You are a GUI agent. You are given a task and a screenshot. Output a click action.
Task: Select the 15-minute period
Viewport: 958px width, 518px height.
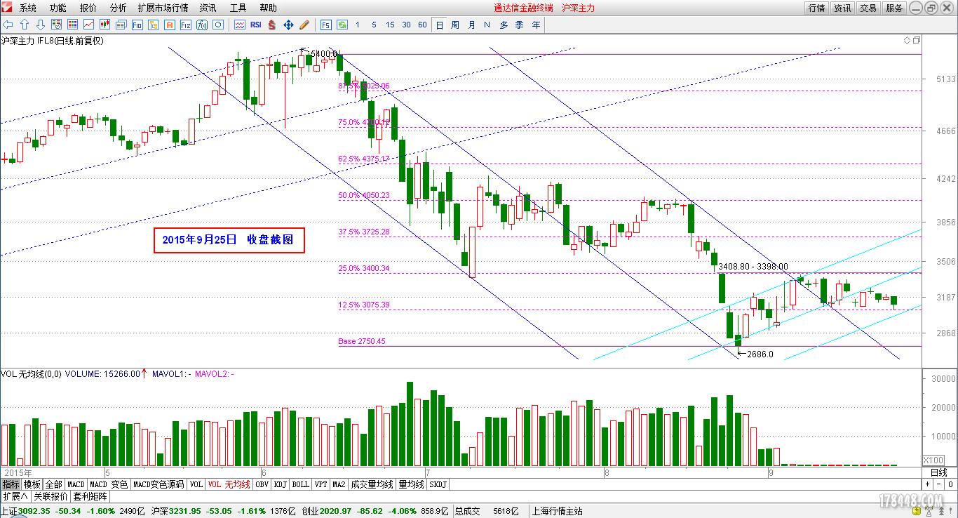pyautogui.click(x=390, y=25)
